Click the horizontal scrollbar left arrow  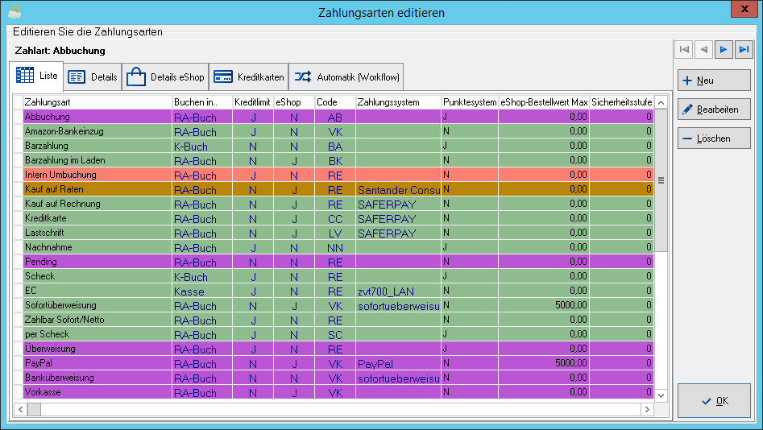(20, 409)
